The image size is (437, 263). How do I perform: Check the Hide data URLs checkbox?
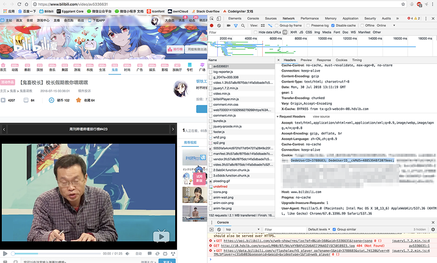(x=255, y=32)
